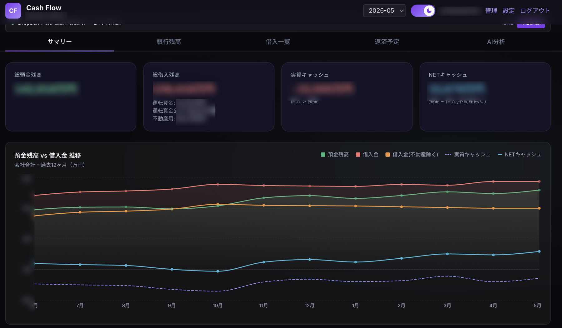
Task: Click the 総預金残高 summary card
Action: click(x=71, y=97)
